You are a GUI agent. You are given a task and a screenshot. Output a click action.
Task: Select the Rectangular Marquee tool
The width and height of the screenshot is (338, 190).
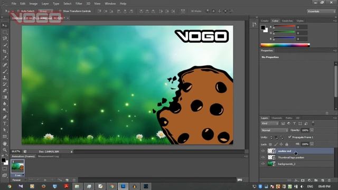click(x=5, y=32)
